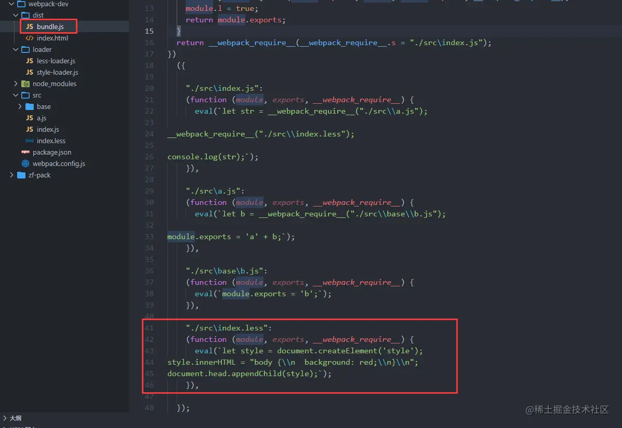Select the webpack-dev root folder label
The height and width of the screenshot is (428, 622).
coord(48,4)
